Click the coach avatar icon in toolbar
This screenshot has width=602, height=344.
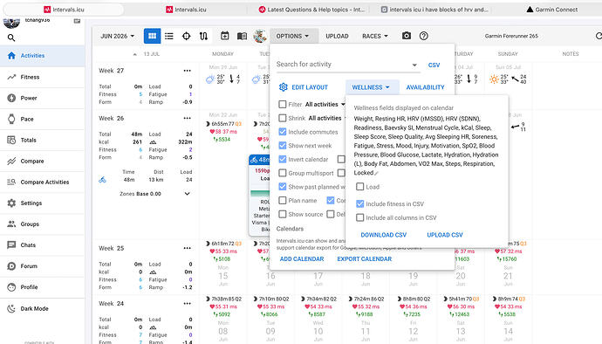tap(260, 36)
